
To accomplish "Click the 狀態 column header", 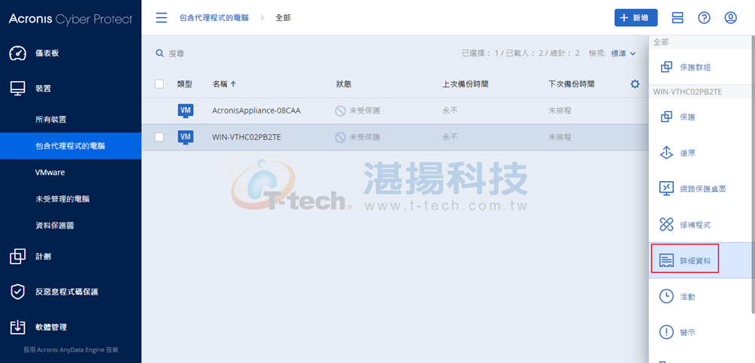I will 344,84.
